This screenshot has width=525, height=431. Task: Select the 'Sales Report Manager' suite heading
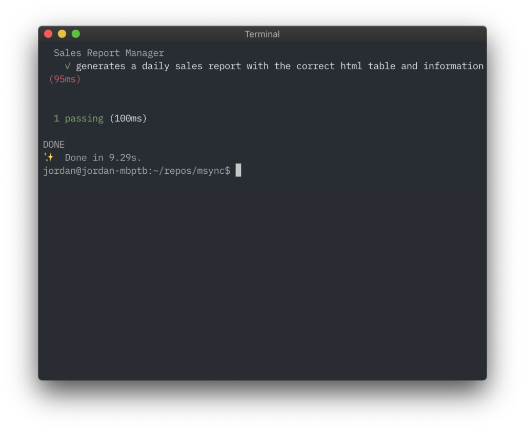(x=108, y=53)
